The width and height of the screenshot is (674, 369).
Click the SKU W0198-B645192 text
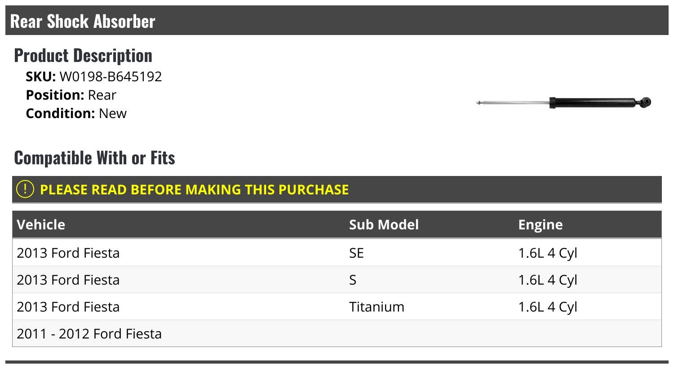click(94, 77)
